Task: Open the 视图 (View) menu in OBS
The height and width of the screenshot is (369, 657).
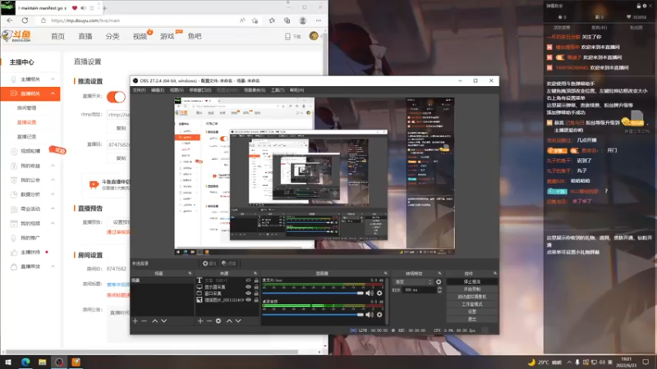Action: [177, 90]
